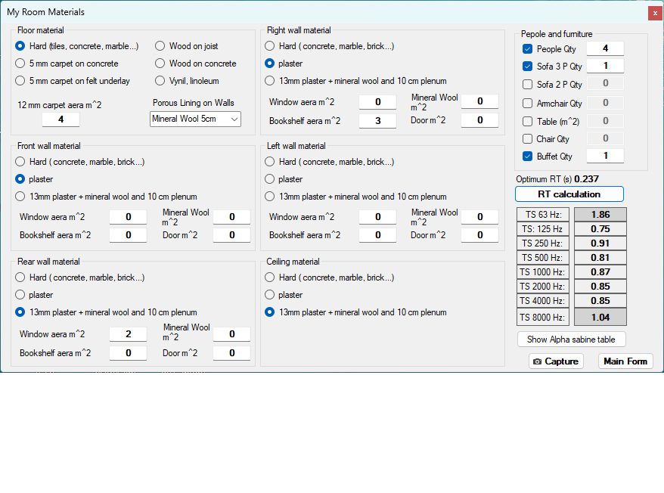Screen dimensions: 664x493
Task: Choose Vynil, linoleum floor option
Action: pos(160,81)
